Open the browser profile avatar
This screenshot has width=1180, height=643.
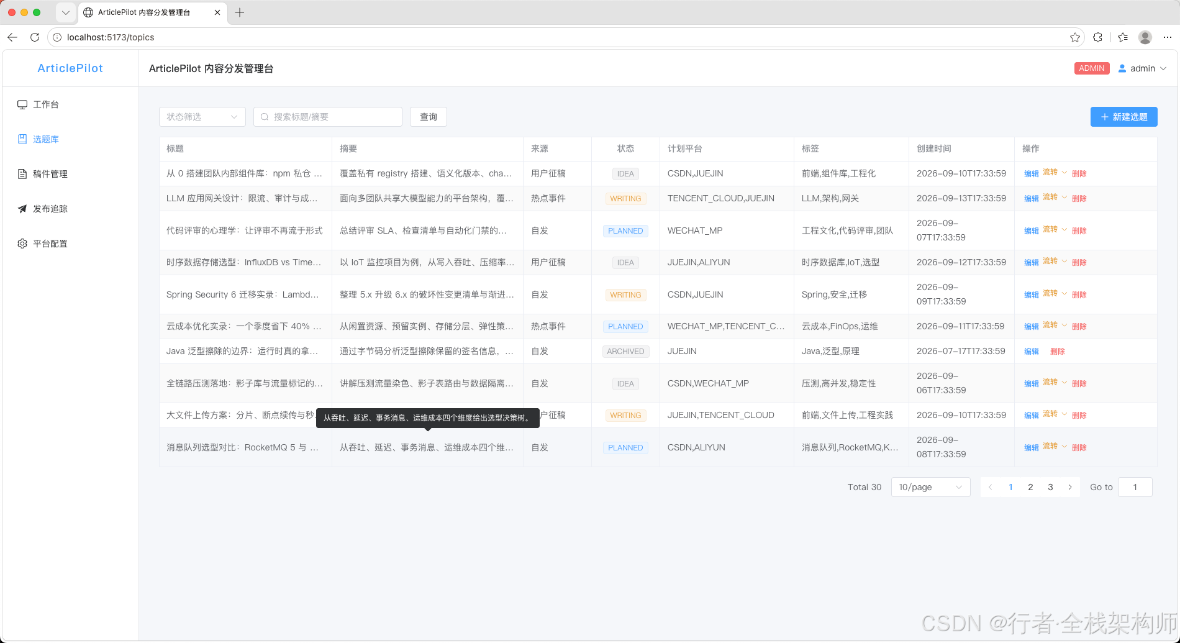(x=1145, y=37)
